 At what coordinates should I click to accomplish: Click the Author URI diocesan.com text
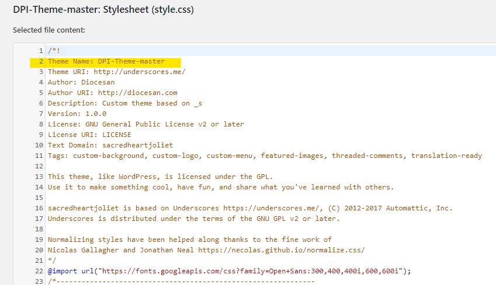137,93
